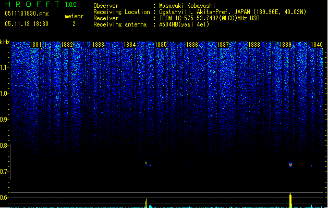This screenshot has width=328, height=208.
Task: Click the Receiving antenna label
Action: point(120,24)
